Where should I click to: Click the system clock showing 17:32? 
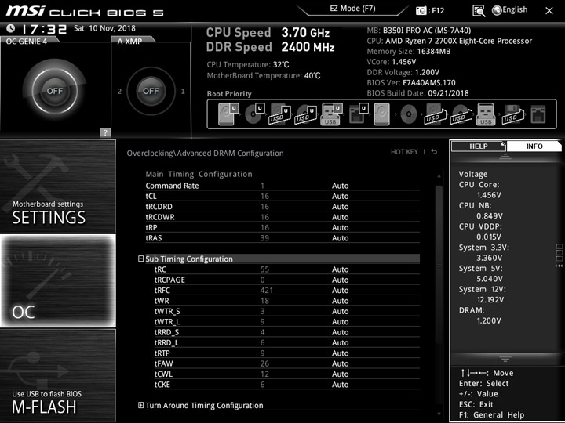coord(44,29)
